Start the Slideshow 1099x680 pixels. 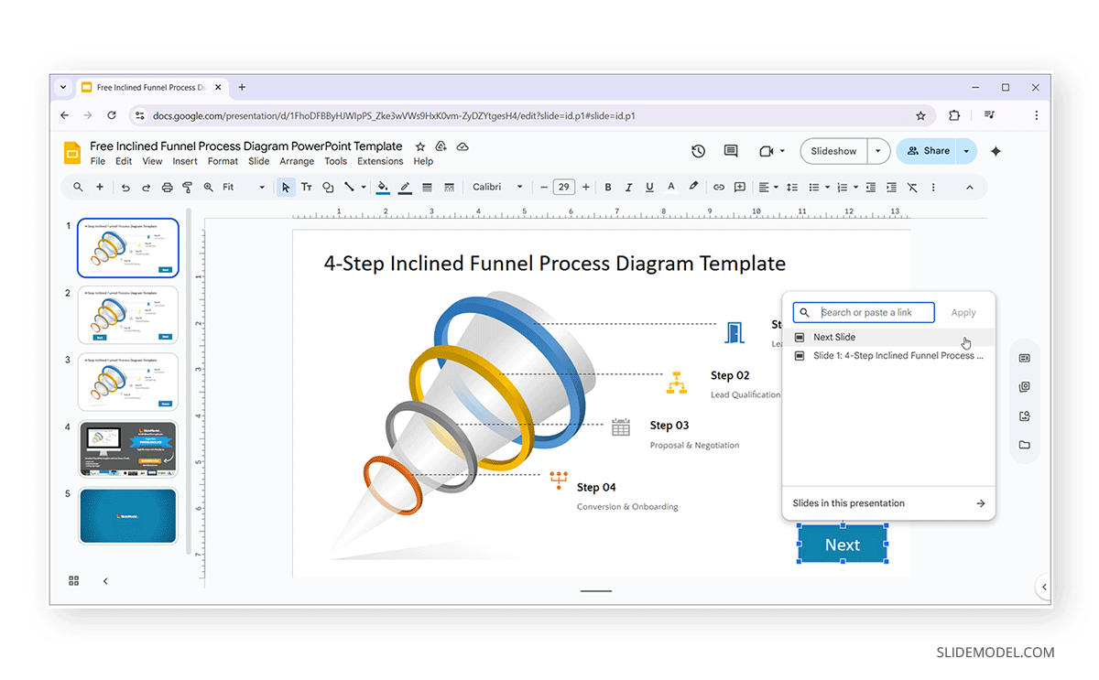click(x=833, y=151)
